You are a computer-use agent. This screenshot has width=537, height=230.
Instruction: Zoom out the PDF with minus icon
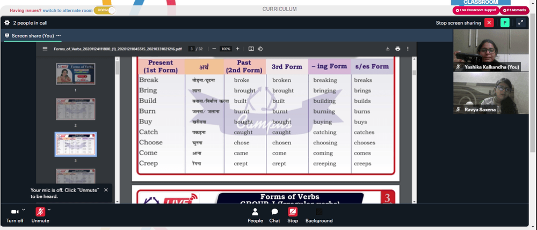[214, 49]
